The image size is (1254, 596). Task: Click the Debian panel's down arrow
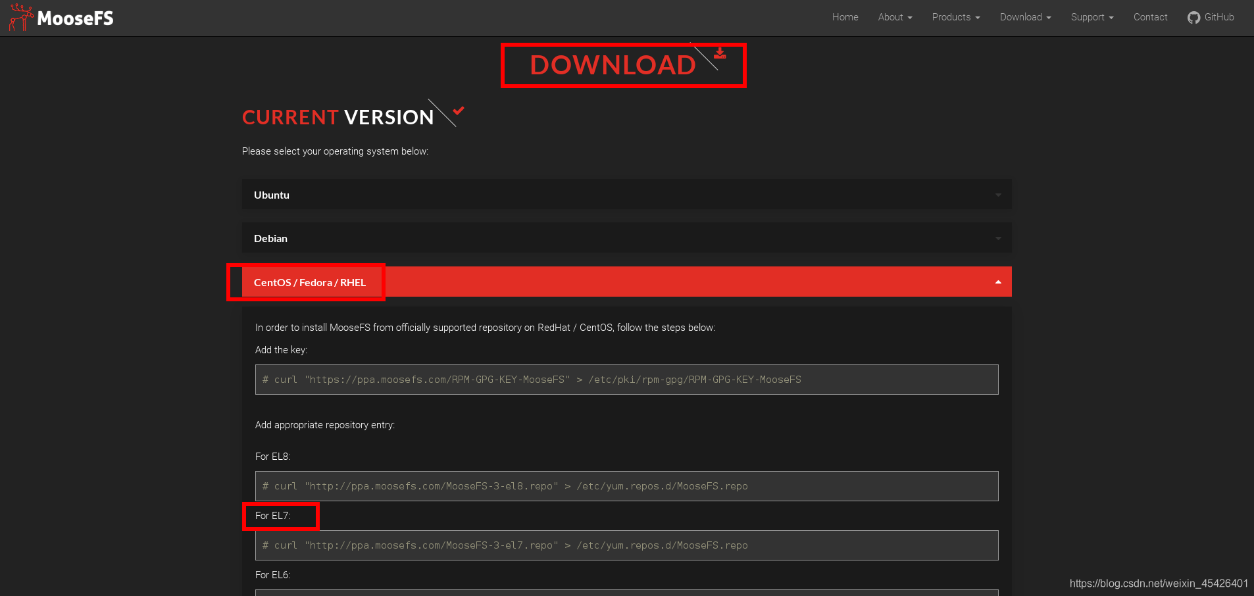(x=998, y=239)
